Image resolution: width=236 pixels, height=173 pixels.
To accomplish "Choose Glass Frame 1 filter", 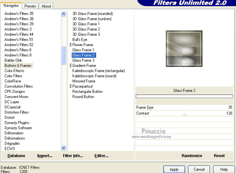I will click(83, 50).
